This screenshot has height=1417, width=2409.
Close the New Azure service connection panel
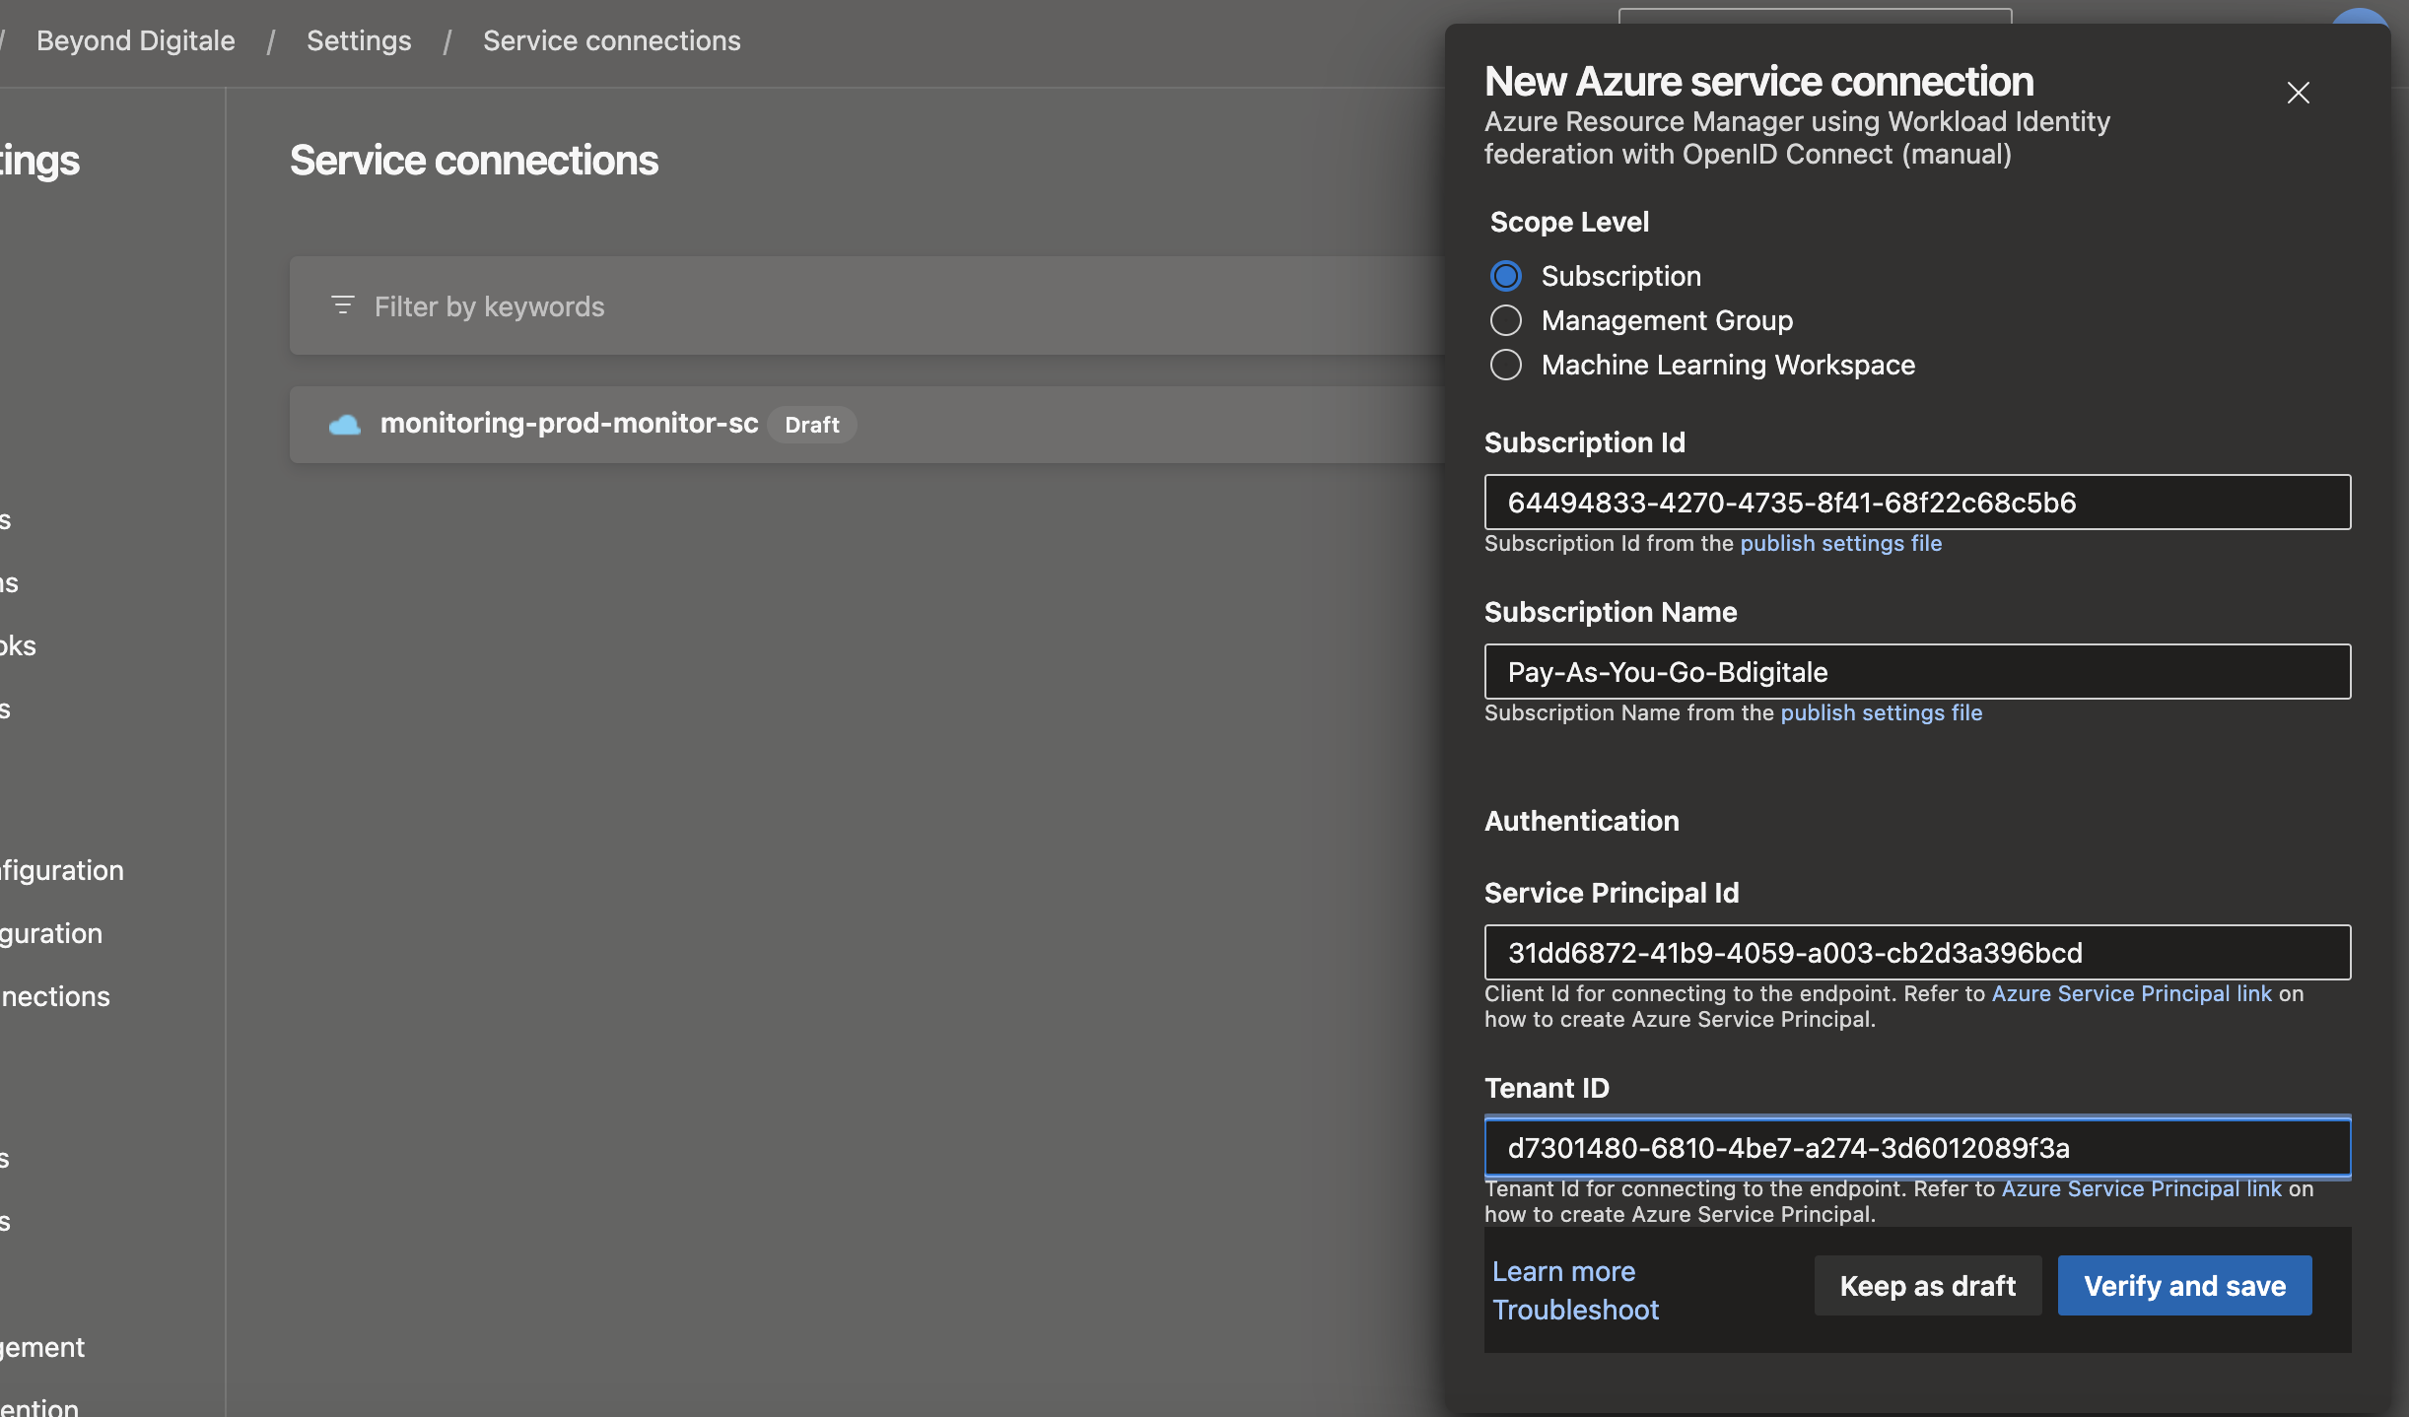click(2298, 93)
